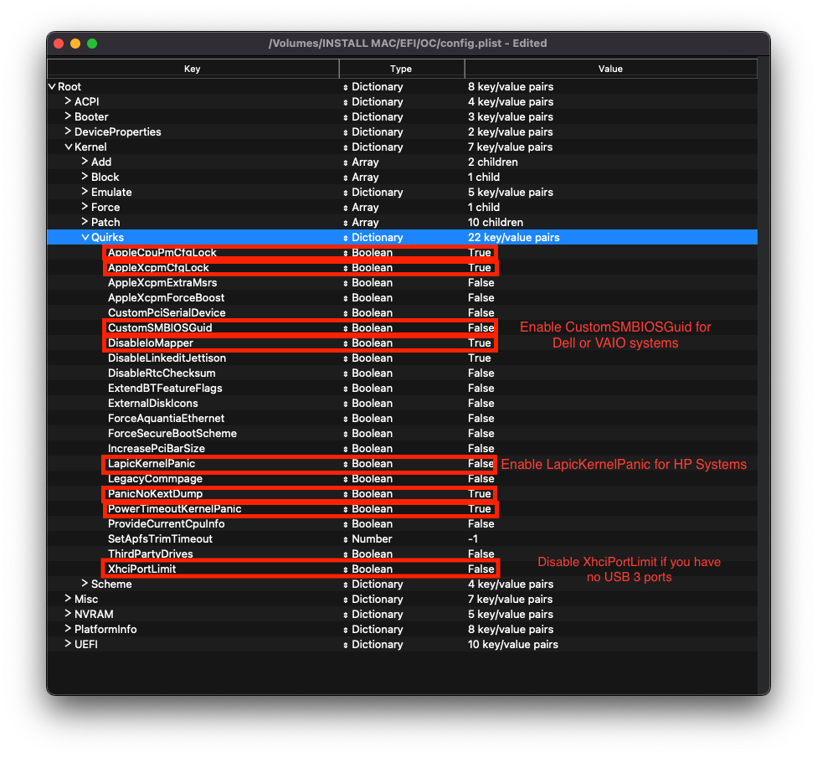Click the yellow minimize window button
This screenshot has height=757, width=817.
pyautogui.click(x=75, y=44)
